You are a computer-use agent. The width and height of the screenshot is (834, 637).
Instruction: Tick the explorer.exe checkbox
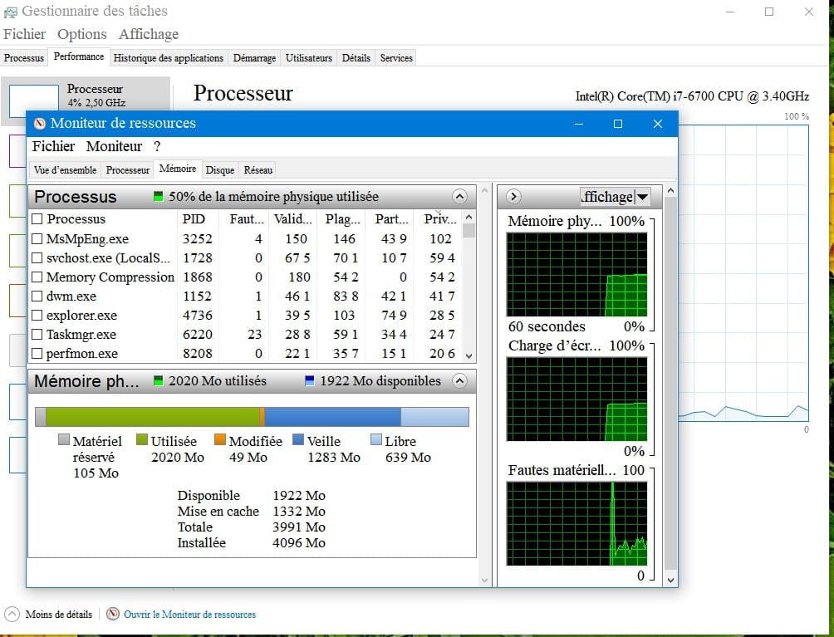37,316
